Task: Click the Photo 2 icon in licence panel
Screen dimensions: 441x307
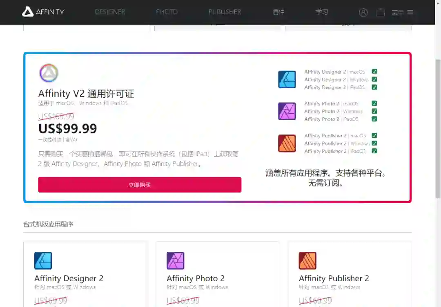Action: [287, 111]
